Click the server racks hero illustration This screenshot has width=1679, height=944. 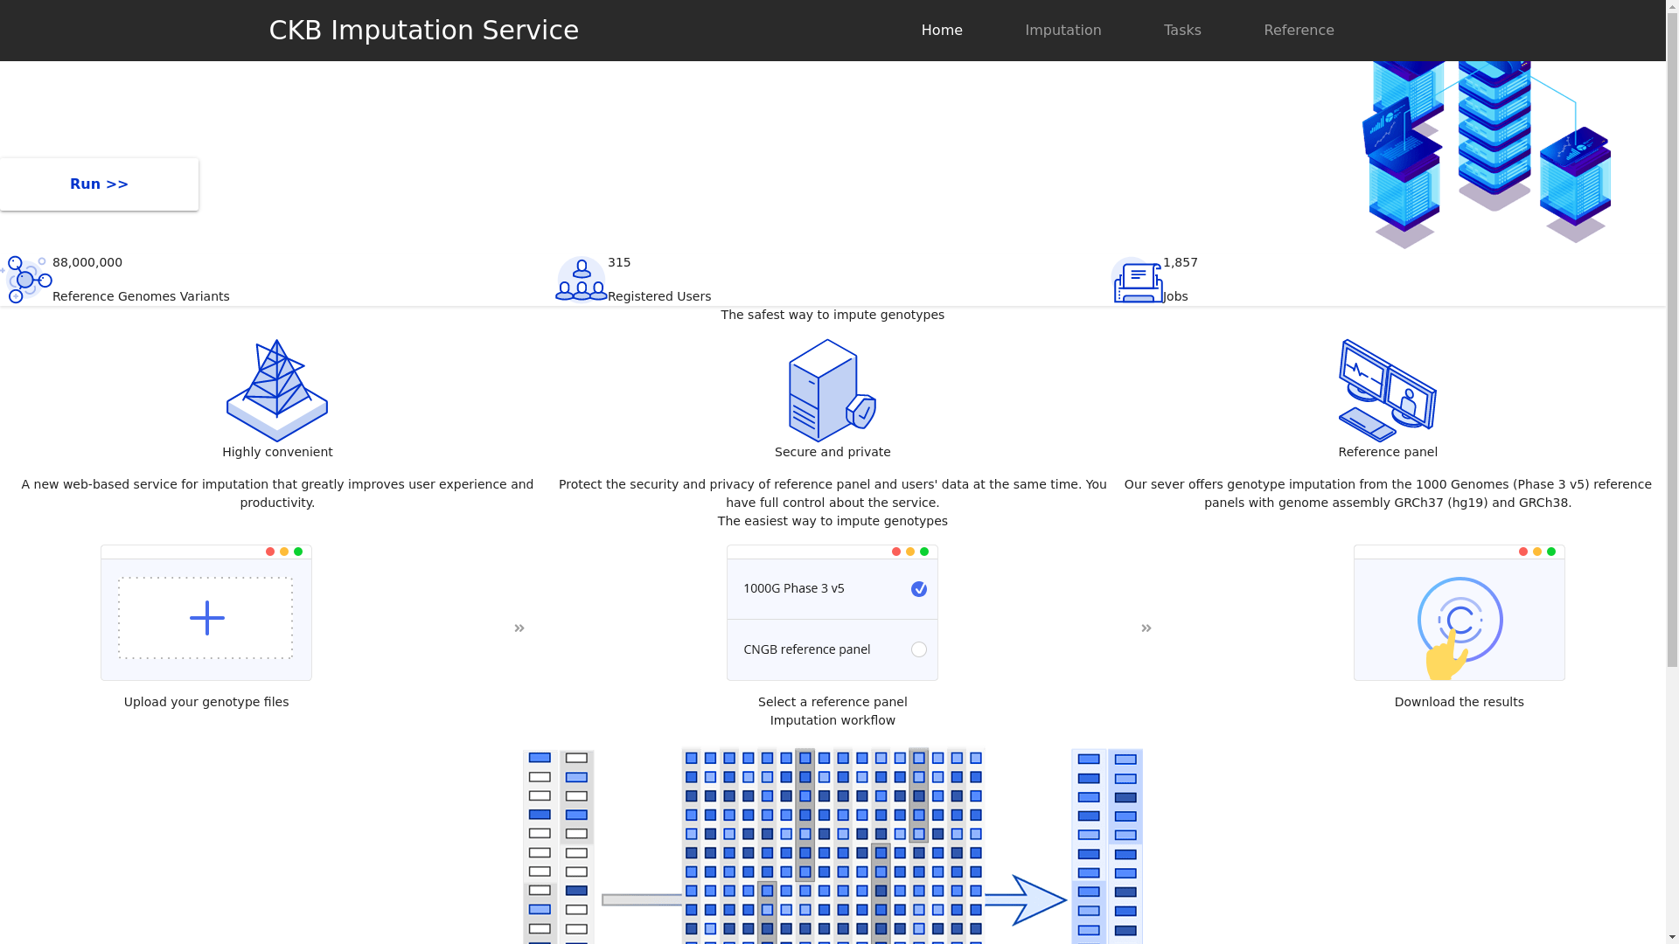point(1487,155)
